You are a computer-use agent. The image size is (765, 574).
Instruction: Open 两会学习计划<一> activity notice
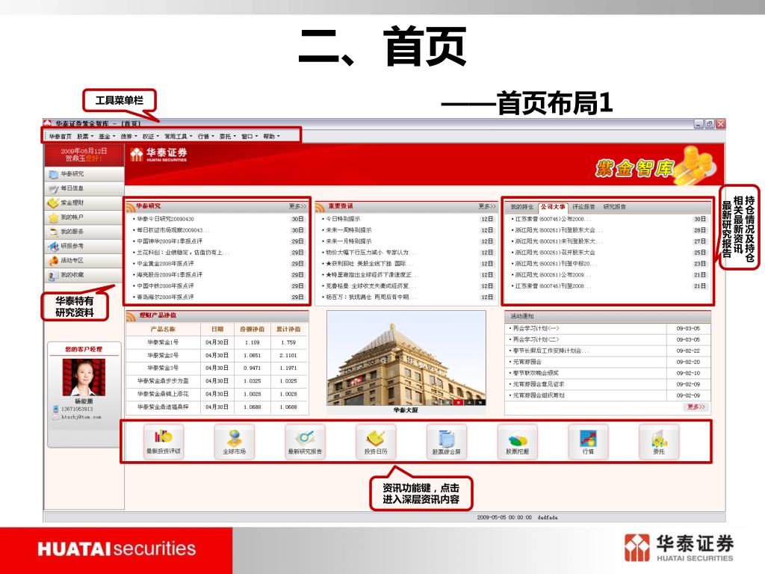(536, 329)
